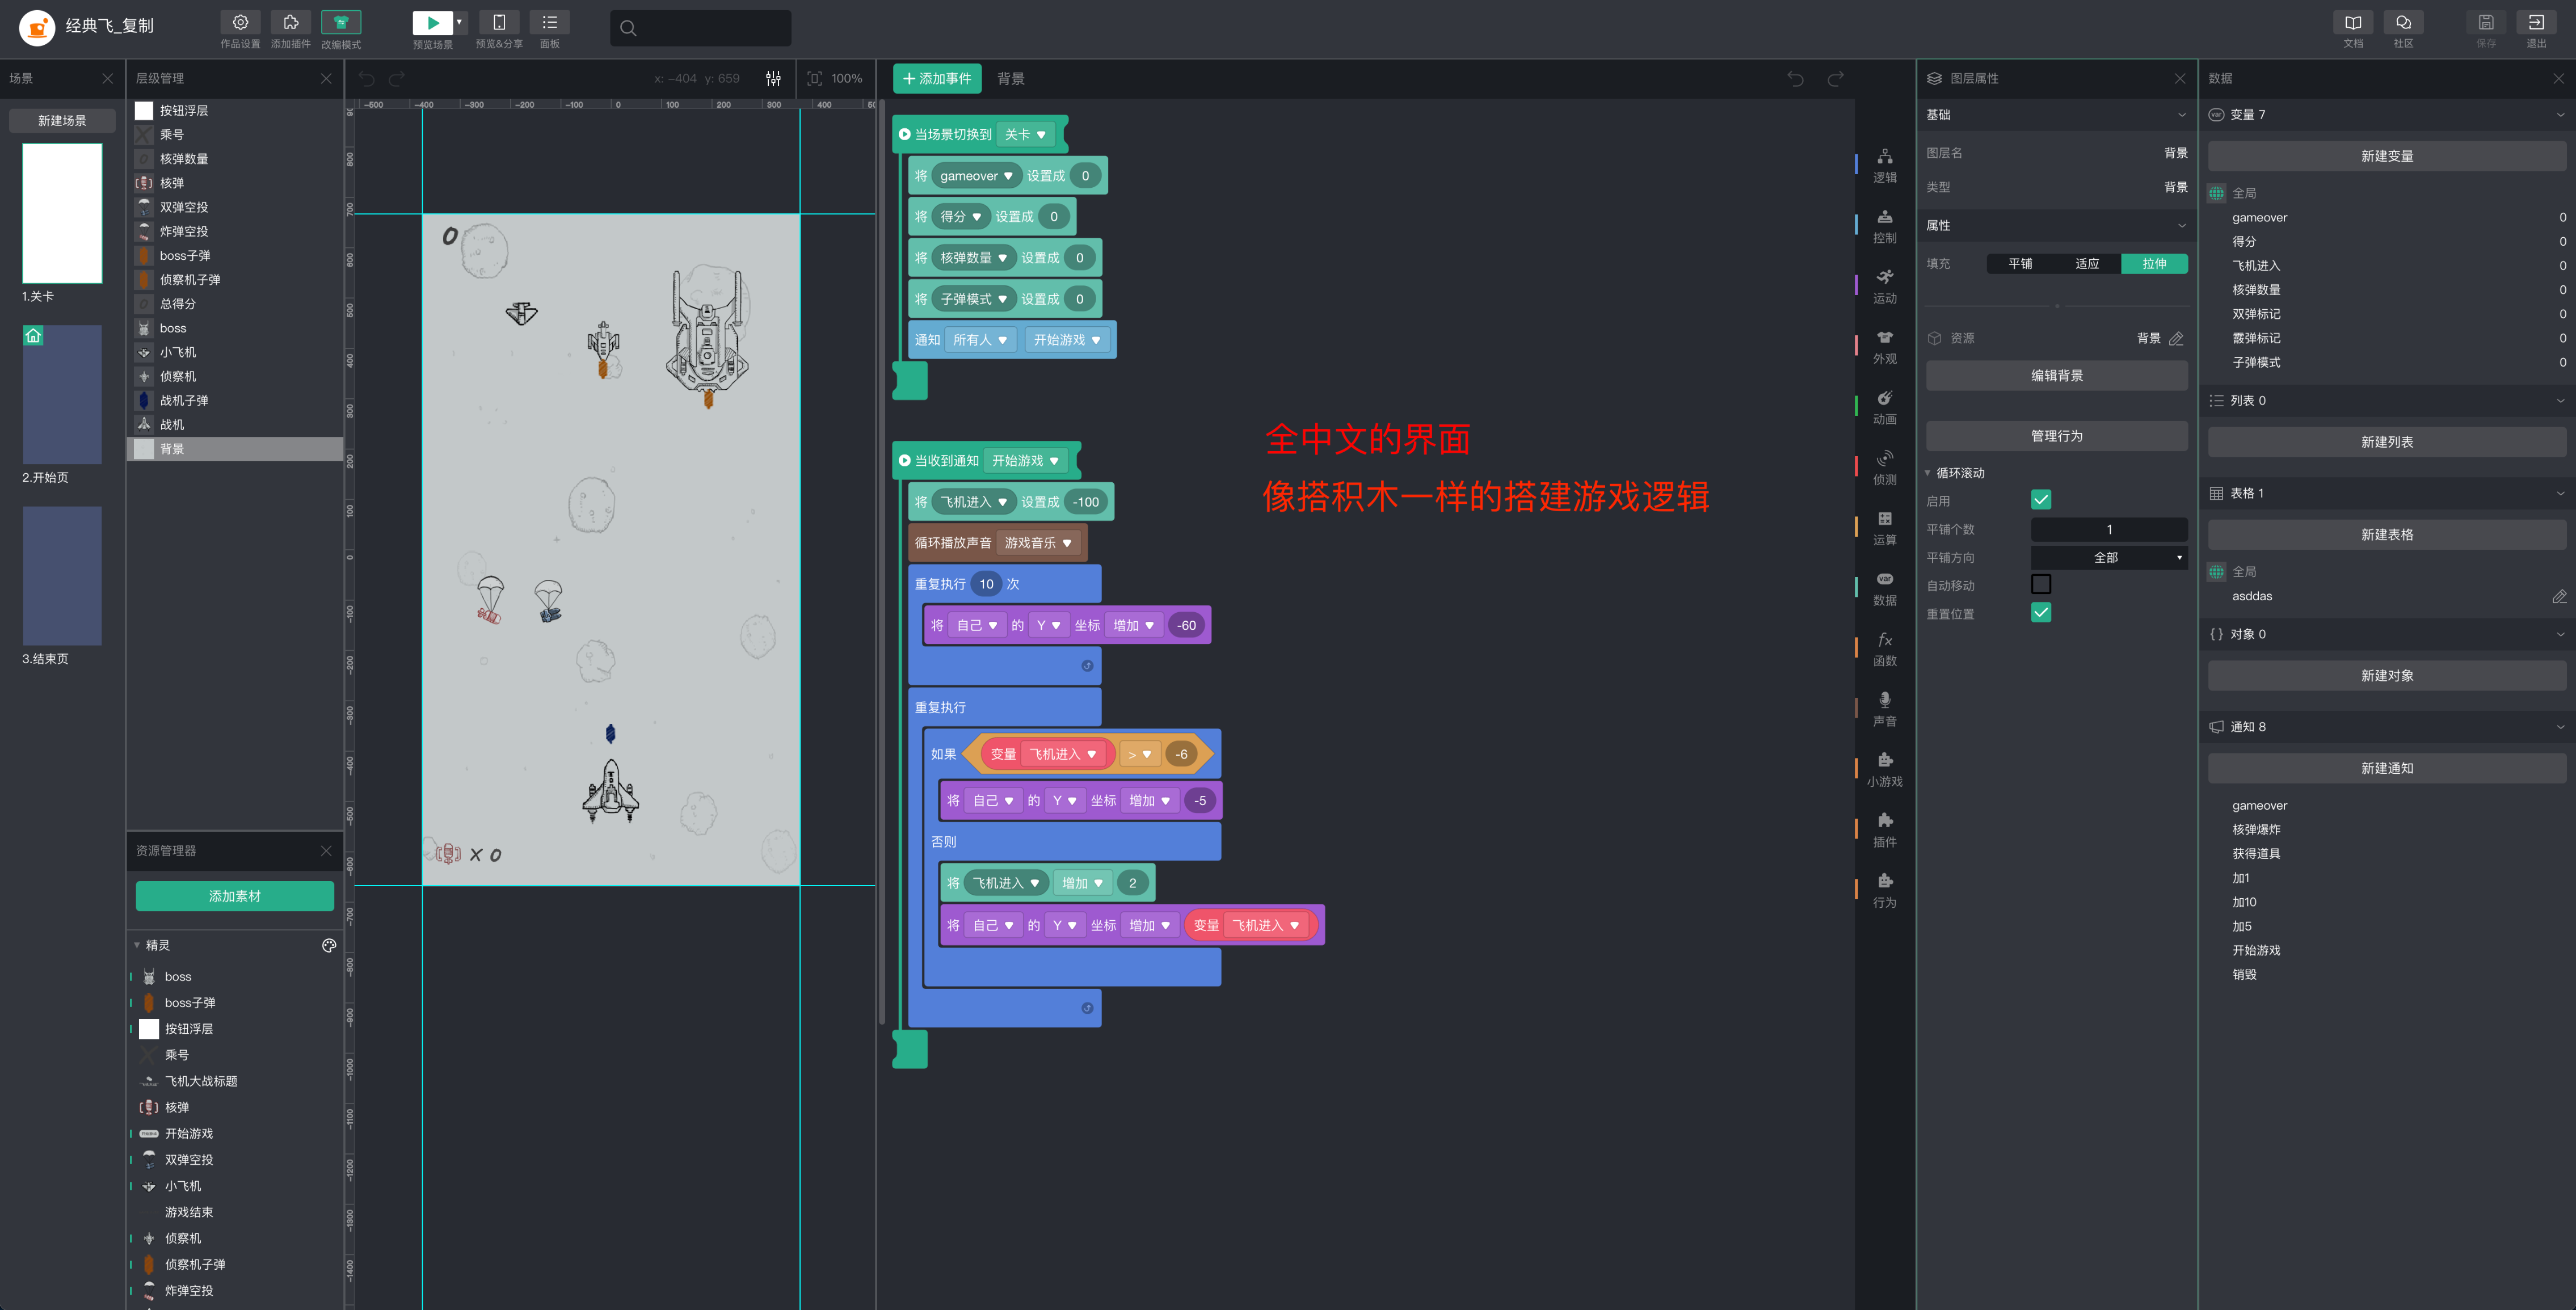
Task: Open the 函数 block category
Action: coord(1884,649)
